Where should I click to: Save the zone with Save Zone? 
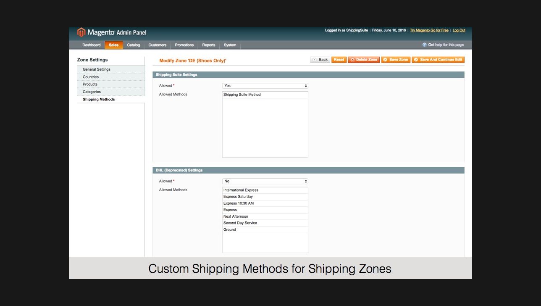tap(396, 60)
